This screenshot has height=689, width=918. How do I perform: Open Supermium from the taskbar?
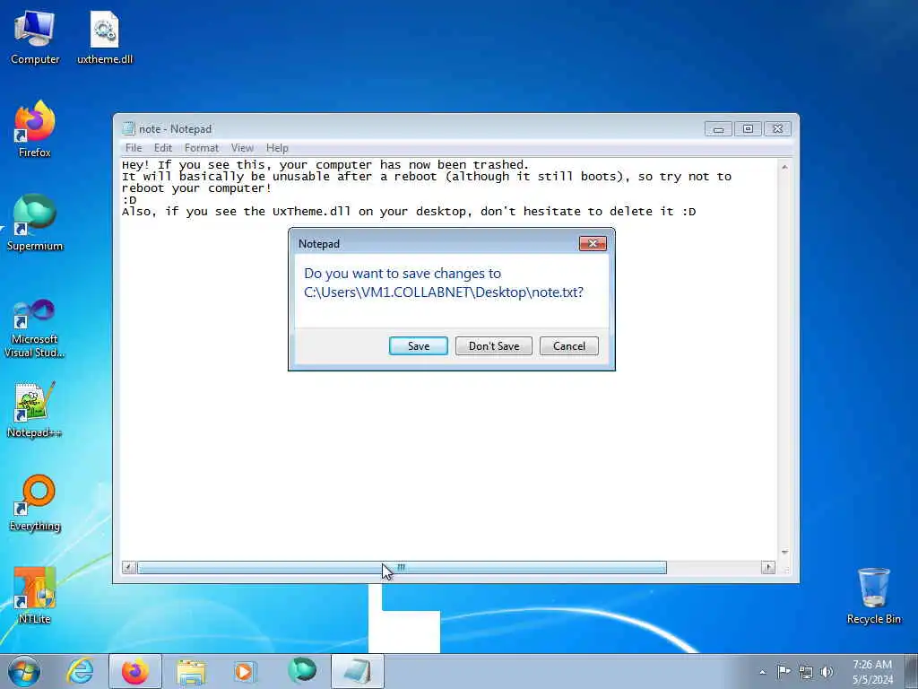point(302,671)
